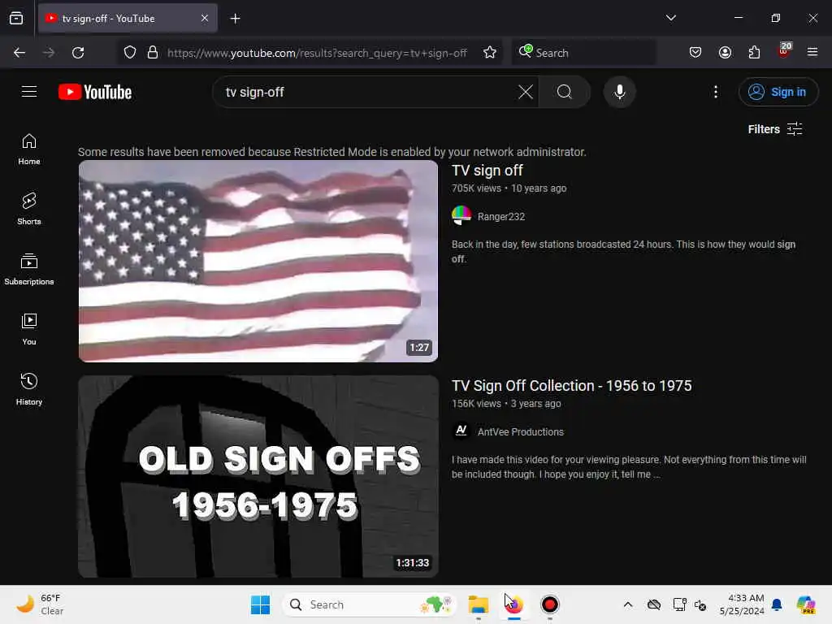Image resolution: width=832 pixels, height=624 pixels.
Task: Open the Pocket save icon
Action: coord(695,52)
